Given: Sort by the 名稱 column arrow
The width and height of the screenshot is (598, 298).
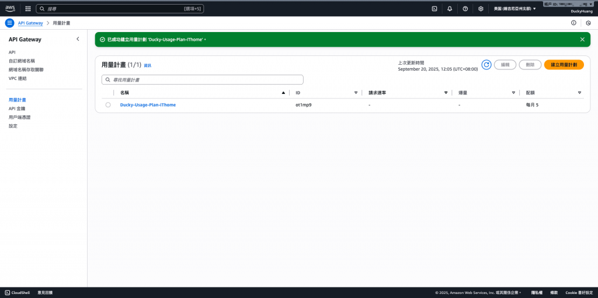Looking at the screenshot, I should click(x=283, y=93).
